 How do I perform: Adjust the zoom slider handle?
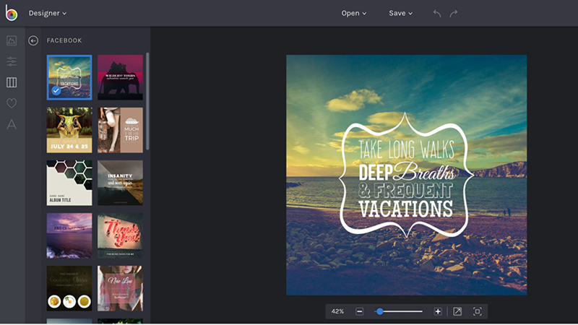tap(380, 312)
